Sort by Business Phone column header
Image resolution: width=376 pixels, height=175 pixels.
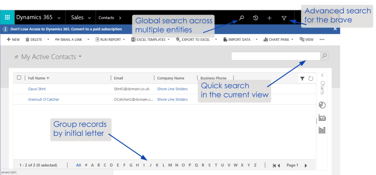click(x=213, y=78)
